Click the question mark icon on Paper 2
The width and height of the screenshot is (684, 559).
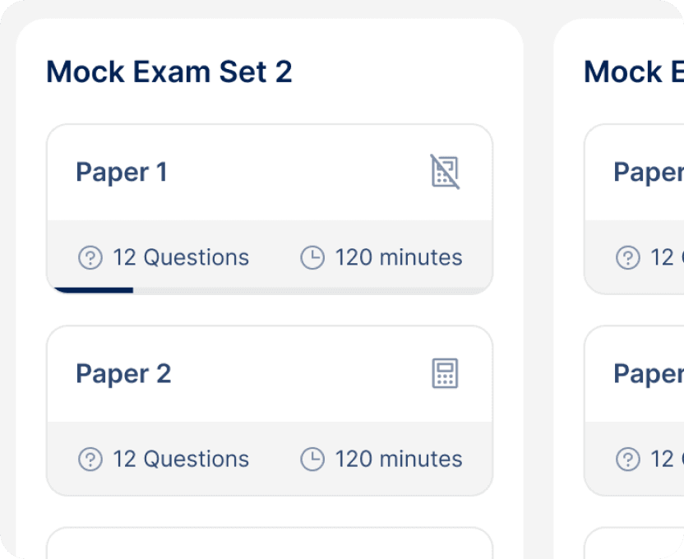(x=89, y=459)
